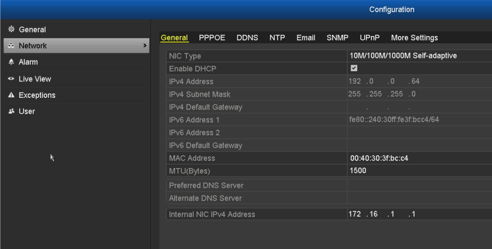Expand the Network menu arrow
The image size is (492, 249).
(x=145, y=46)
